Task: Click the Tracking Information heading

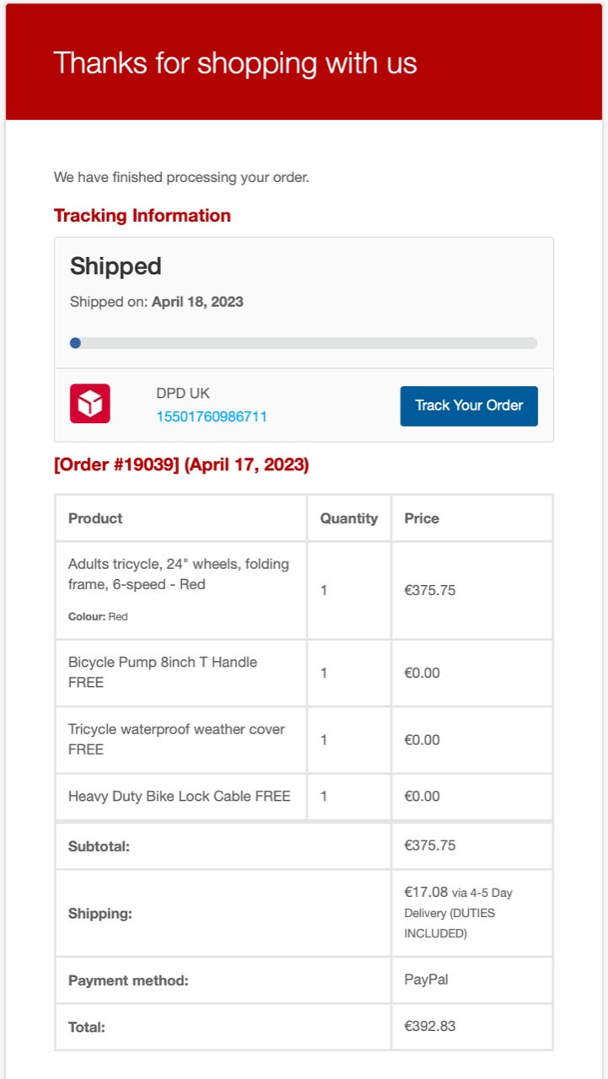Action: point(142,216)
